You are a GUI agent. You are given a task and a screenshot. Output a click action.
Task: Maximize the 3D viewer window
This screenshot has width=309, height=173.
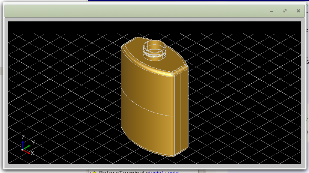(x=285, y=11)
